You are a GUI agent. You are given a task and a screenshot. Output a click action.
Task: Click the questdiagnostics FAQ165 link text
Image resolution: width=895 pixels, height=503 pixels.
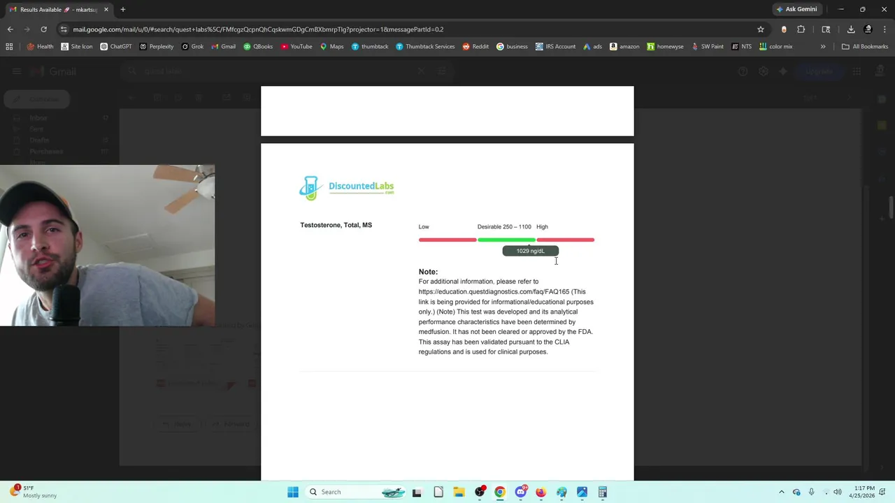[x=494, y=292]
